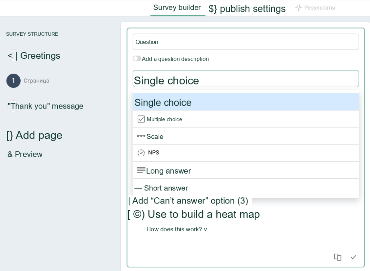Viewport: 370px width, 271px height.
Task: Click the Add page icon
Action: [10, 136]
